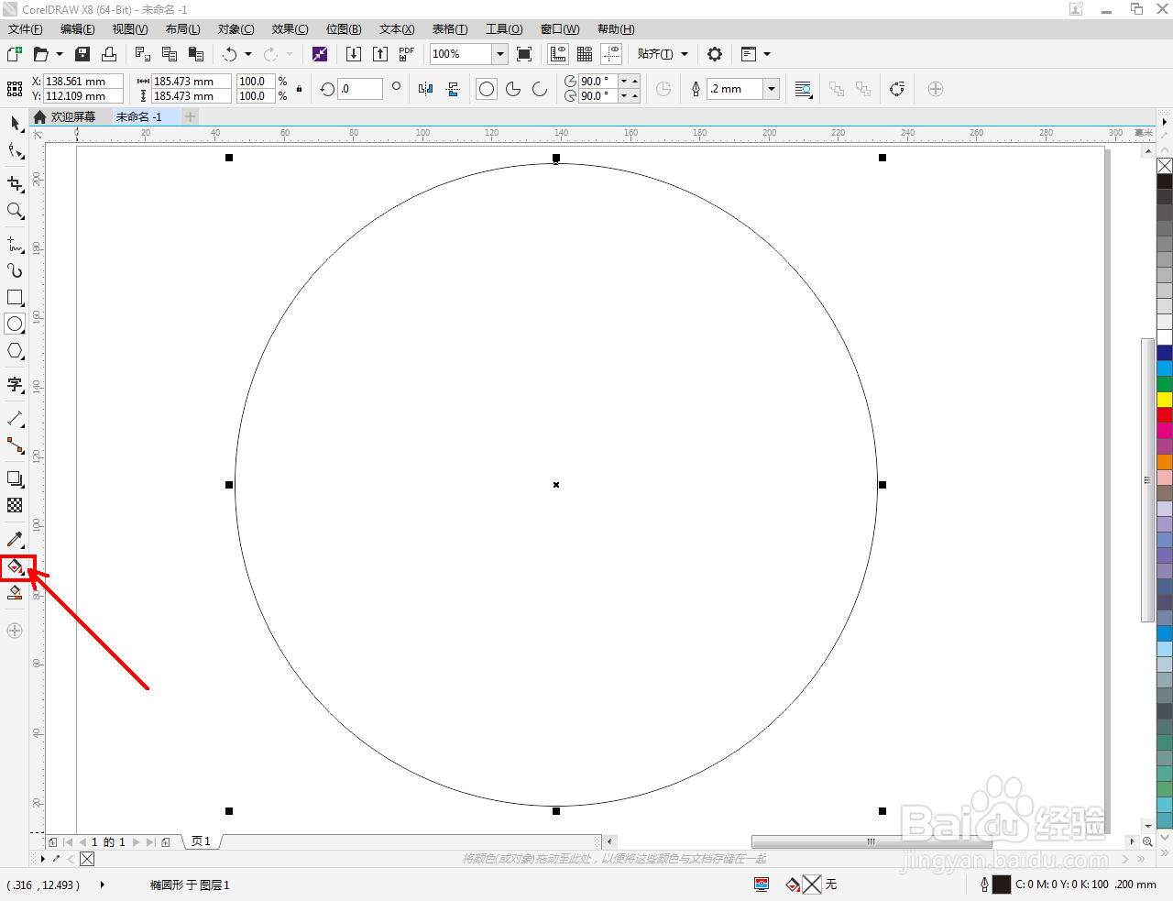Open the 对象 menu

236,29
